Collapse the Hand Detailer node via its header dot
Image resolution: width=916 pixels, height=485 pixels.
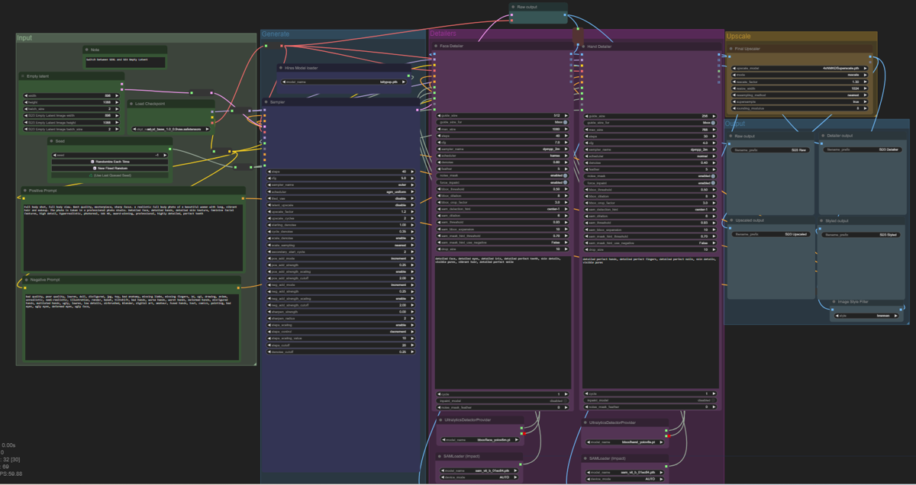(x=582, y=46)
